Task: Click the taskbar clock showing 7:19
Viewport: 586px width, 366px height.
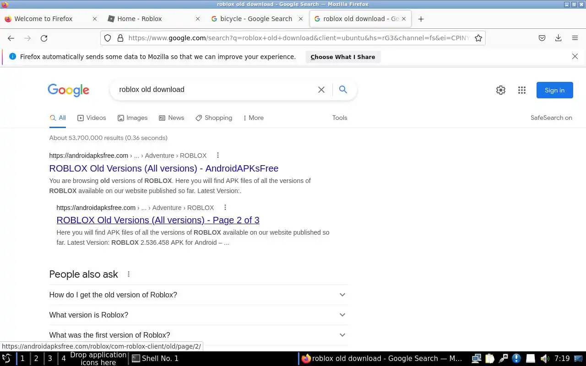Action: click(562, 359)
